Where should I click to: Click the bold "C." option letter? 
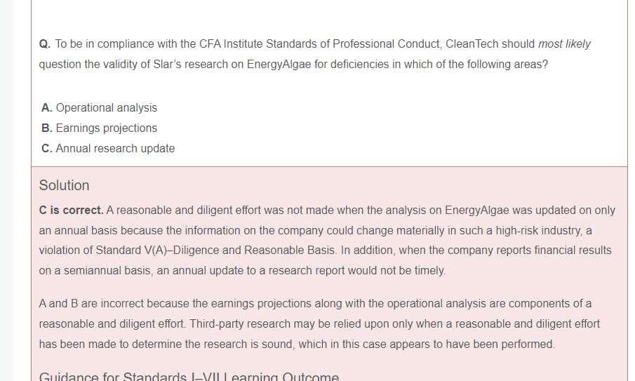(x=47, y=149)
